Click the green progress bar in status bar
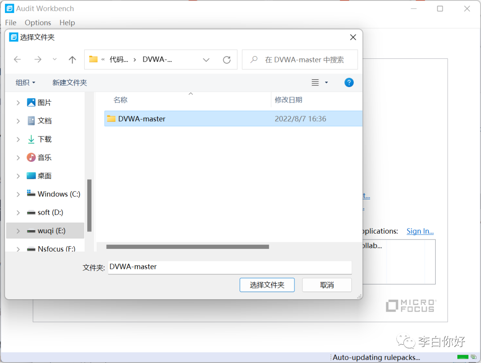Viewport: 481px width, 363px height. (x=463, y=357)
